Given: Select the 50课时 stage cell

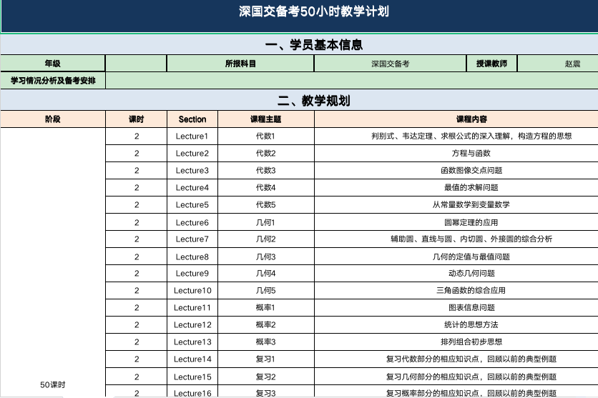Looking at the screenshot, I should coord(53,262).
